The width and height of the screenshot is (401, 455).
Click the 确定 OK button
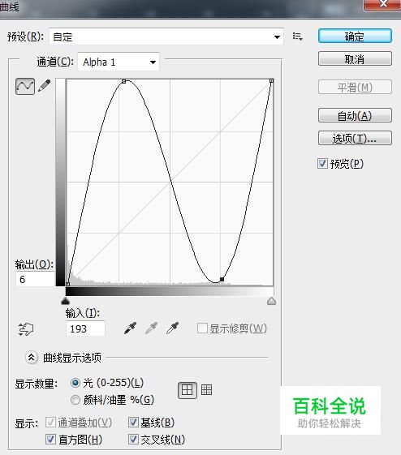click(355, 36)
